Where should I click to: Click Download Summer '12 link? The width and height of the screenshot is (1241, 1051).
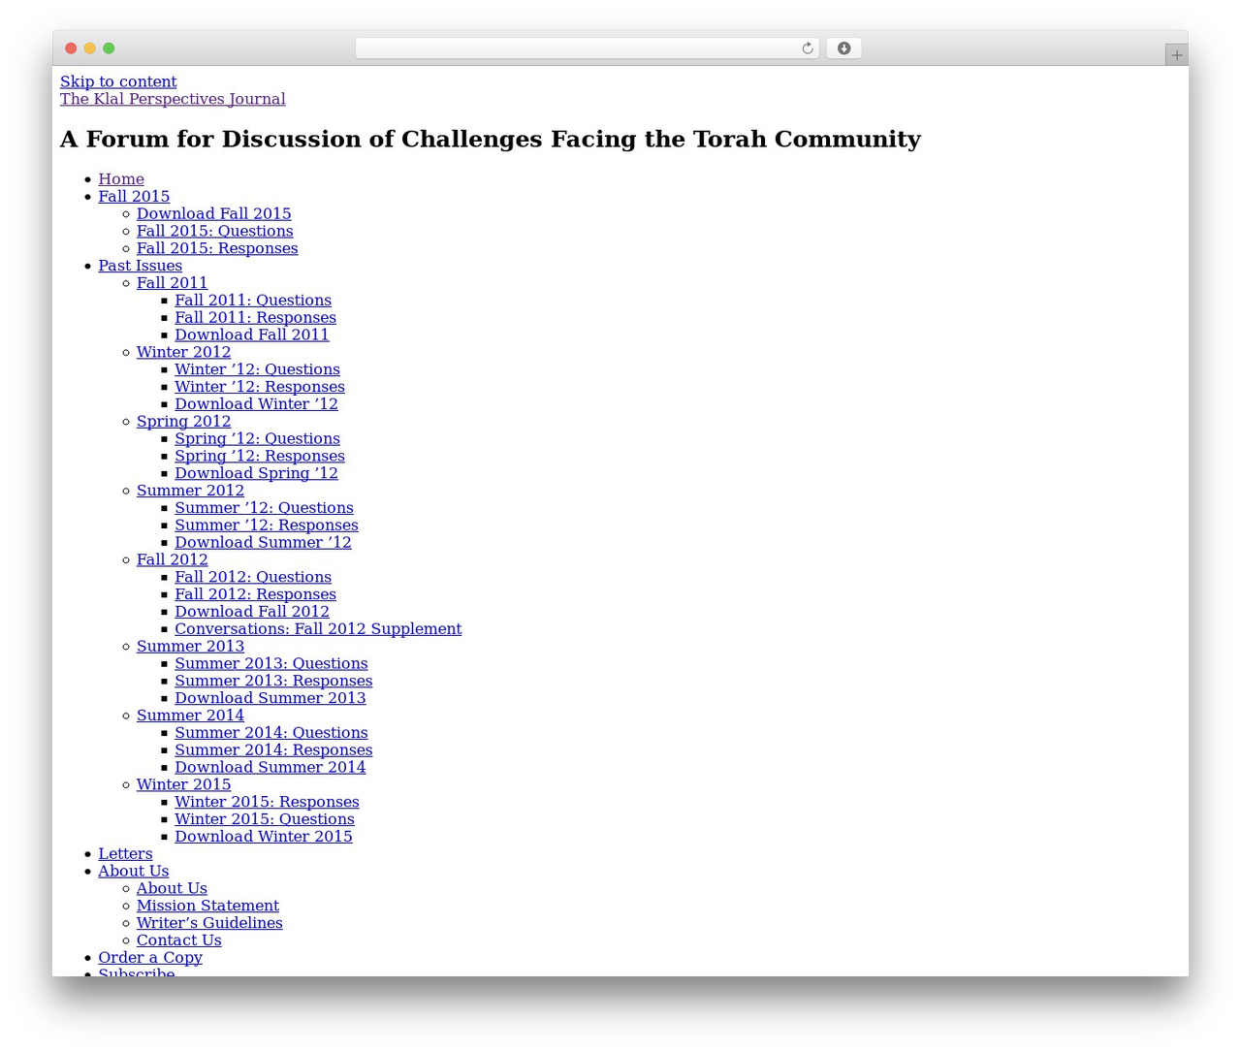pos(264,543)
